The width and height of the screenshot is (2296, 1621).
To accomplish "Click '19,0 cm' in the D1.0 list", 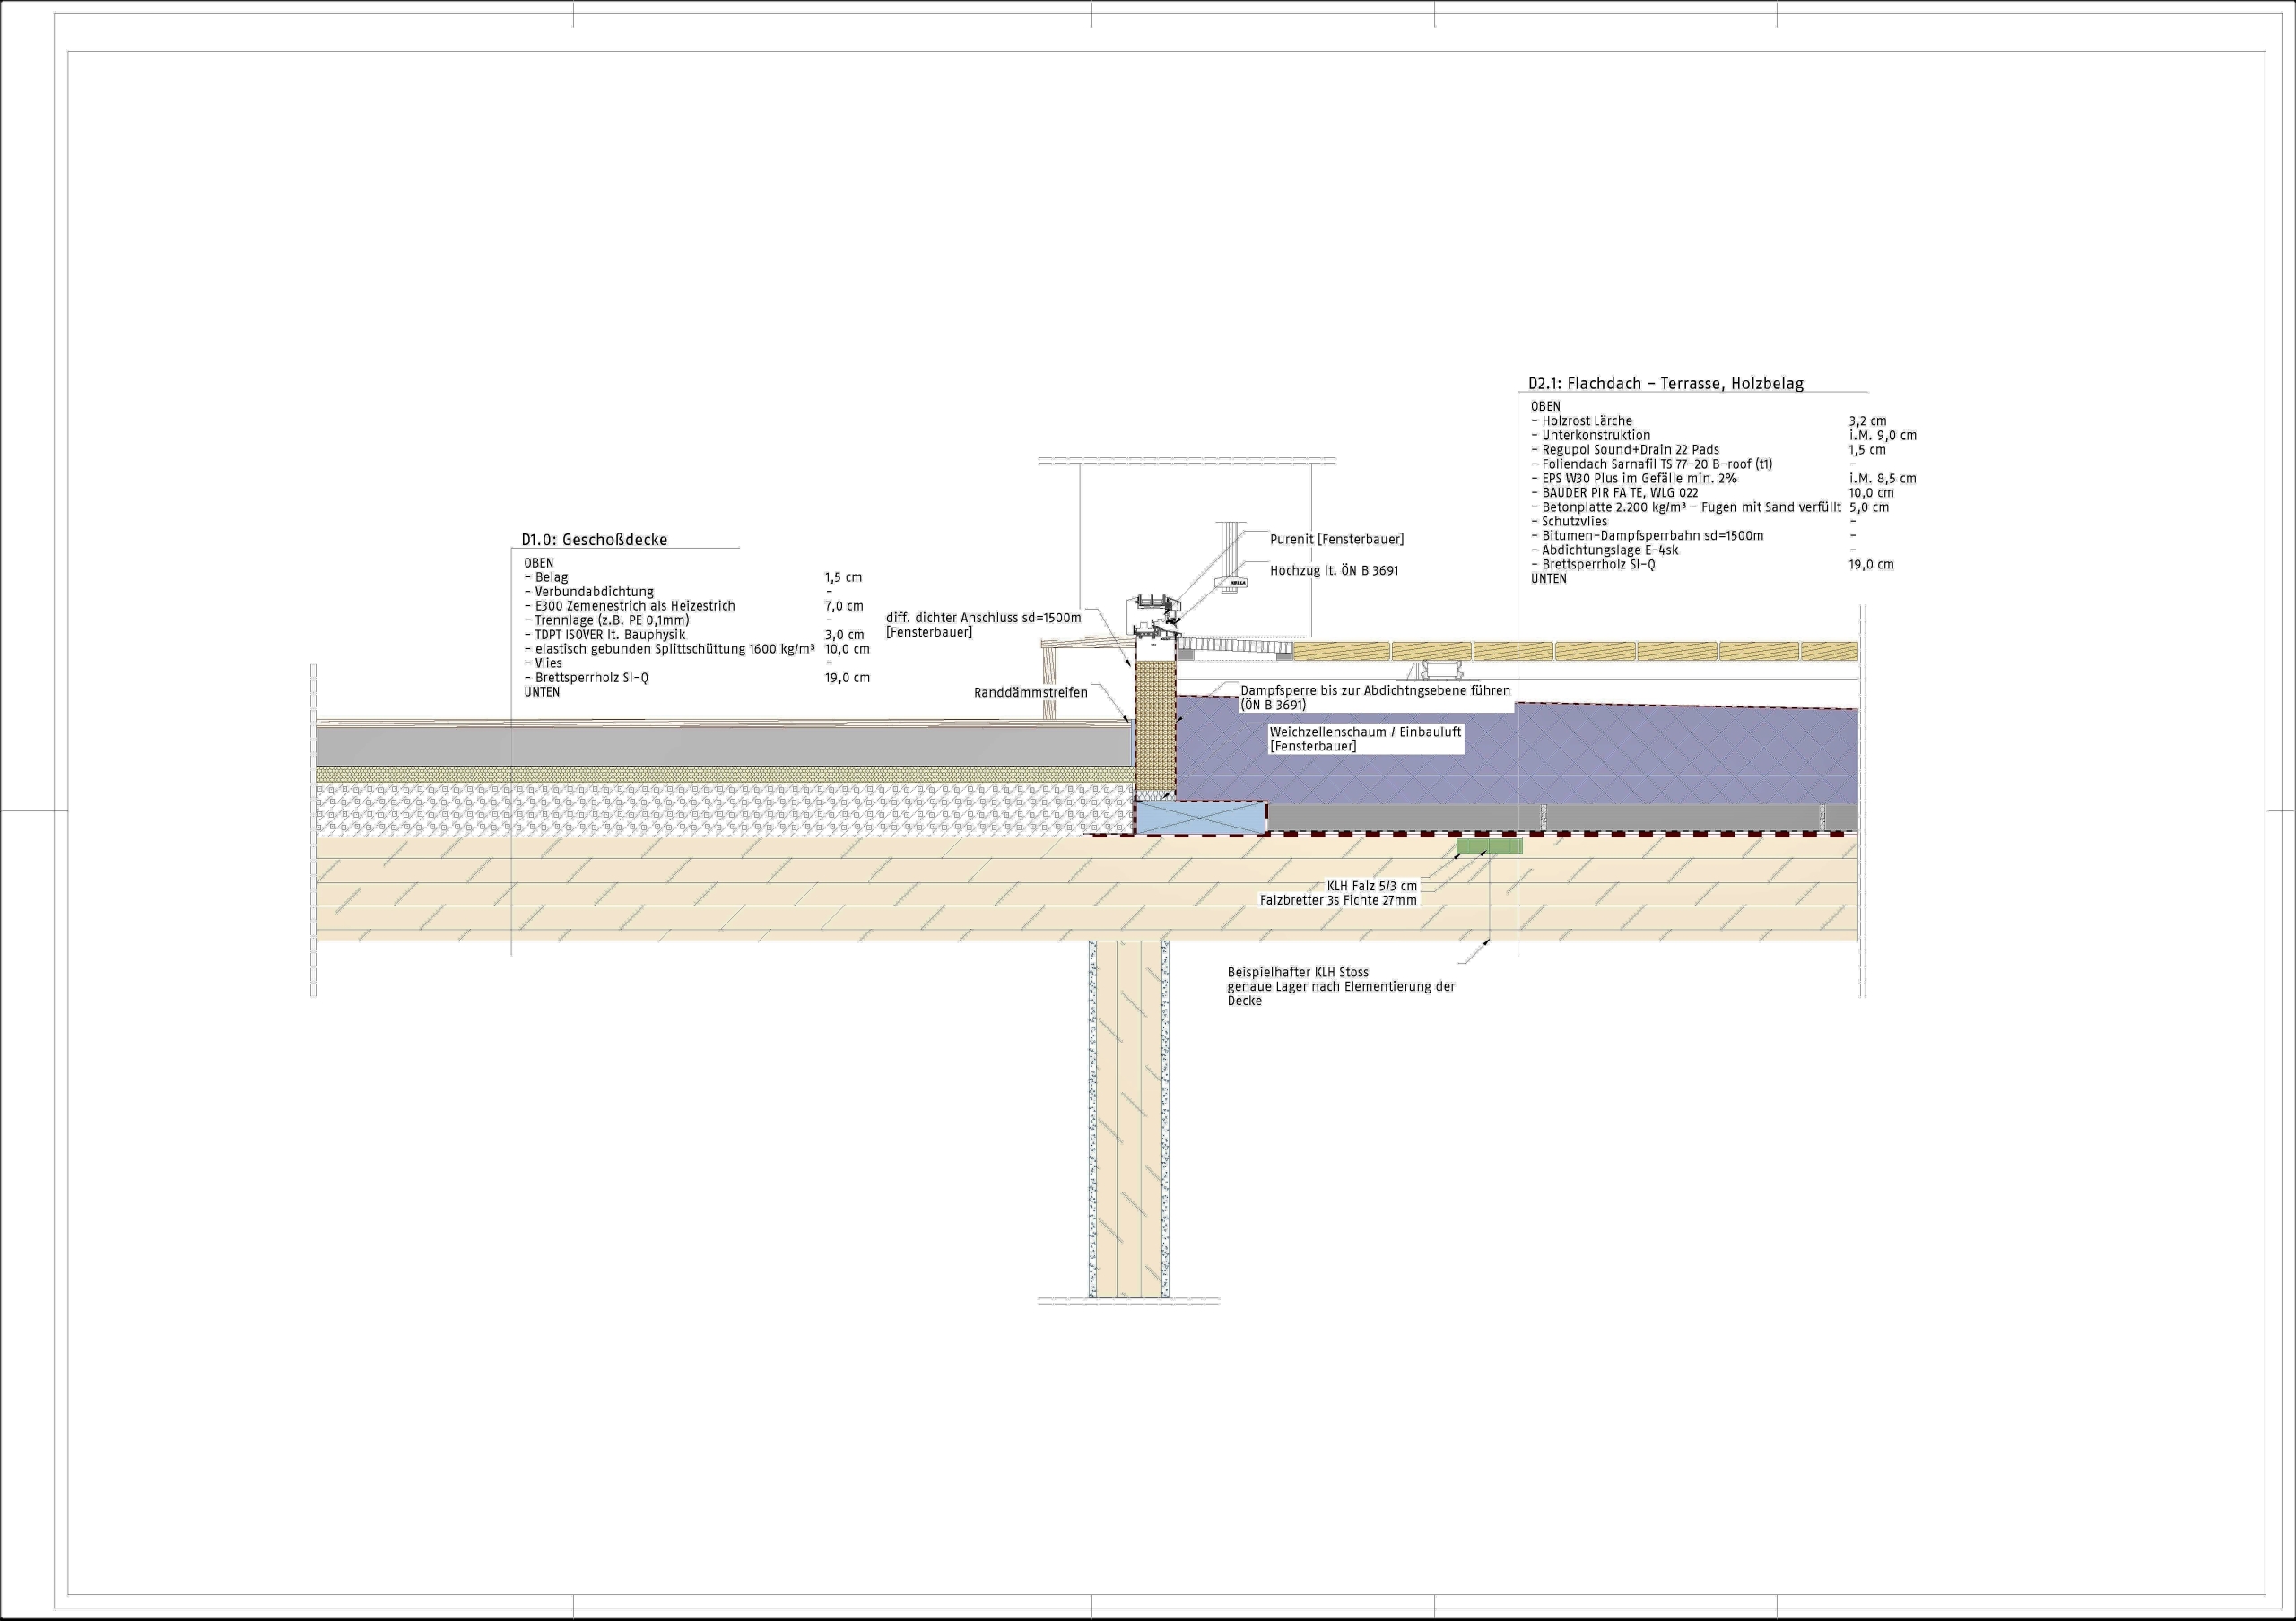I will coord(847,678).
